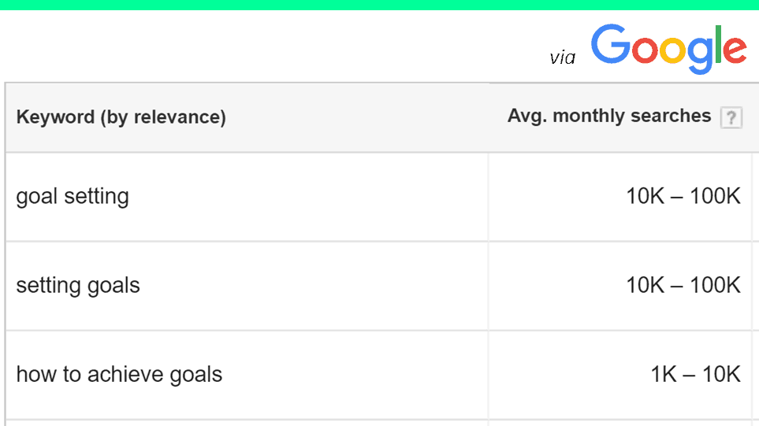The width and height of the screenshot is (759, 426).
Task: Click the yellow o in Google logo
Action: click(x=673, y=50)
